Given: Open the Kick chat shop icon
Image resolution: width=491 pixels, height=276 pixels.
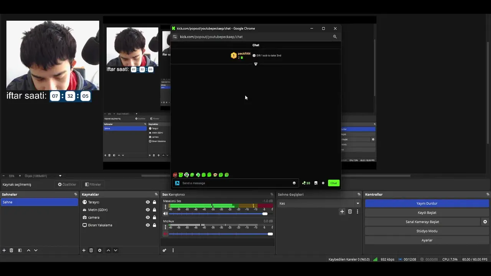Looking at the screenshot, I should point(316,183).
